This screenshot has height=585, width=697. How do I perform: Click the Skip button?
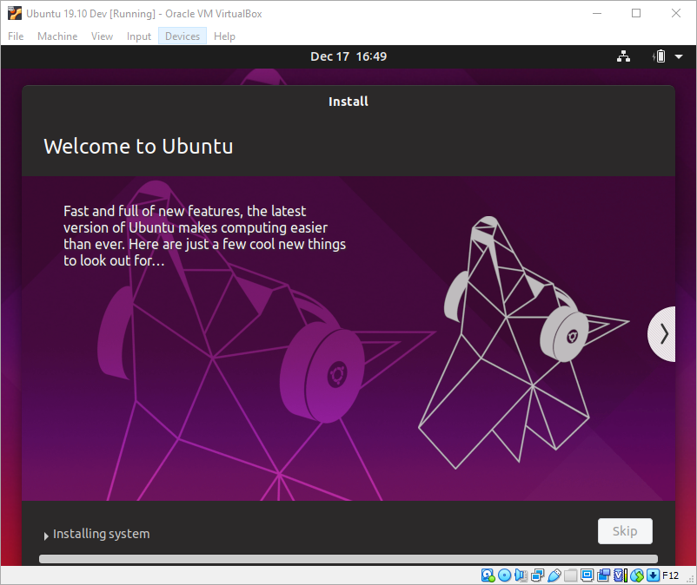[x=625, y=531]
